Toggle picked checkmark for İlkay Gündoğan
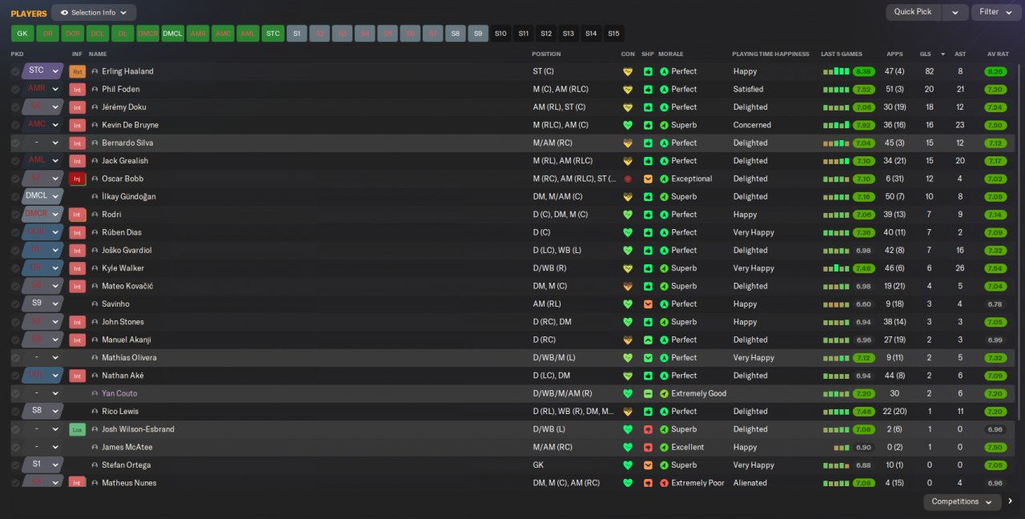 [x=15, y=196]
